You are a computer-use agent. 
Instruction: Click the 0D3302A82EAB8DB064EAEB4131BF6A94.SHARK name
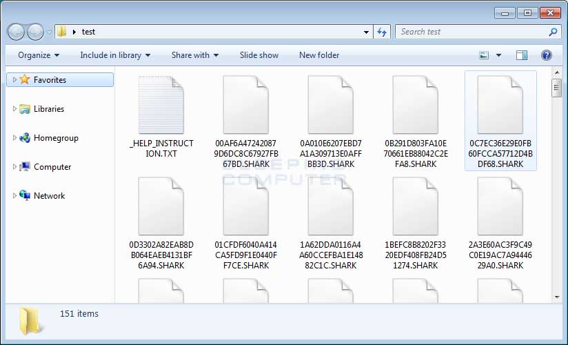click(x=161, y=255)
